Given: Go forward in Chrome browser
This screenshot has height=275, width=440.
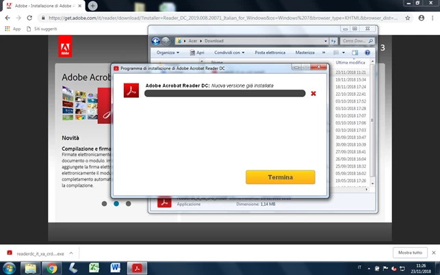Looking at the screenshot, I should [x=18, y=18].
